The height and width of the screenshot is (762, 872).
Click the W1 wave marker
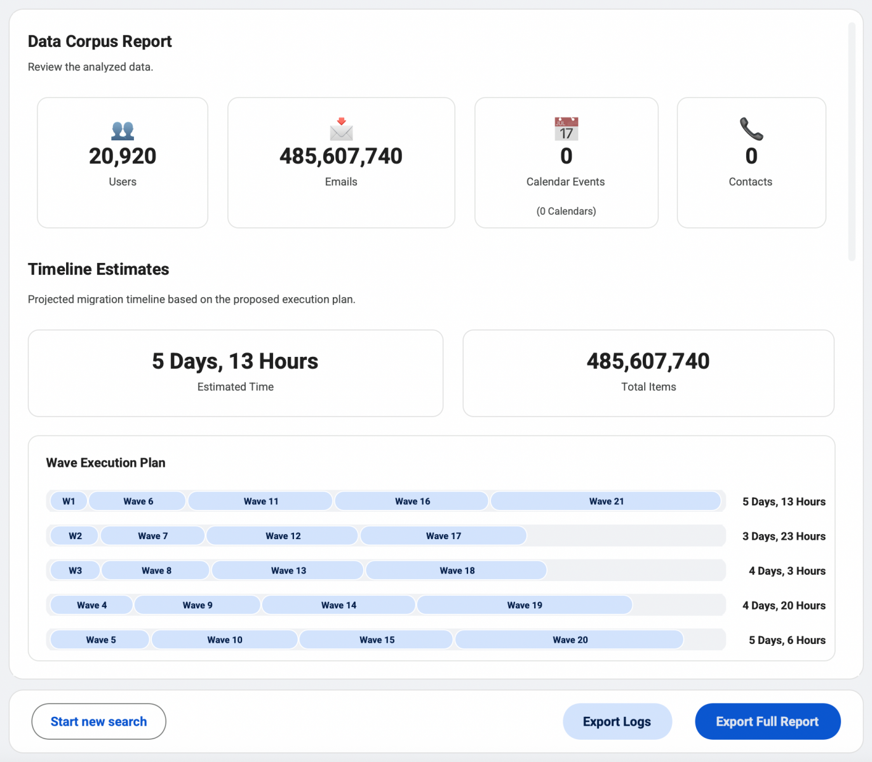point(68,501)
